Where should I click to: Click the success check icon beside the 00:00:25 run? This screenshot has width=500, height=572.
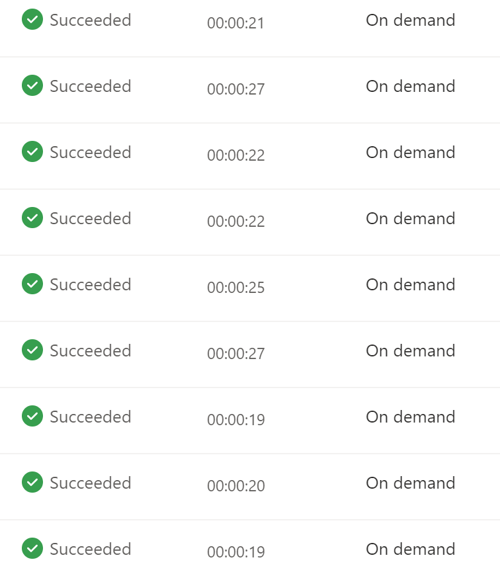click(32, 284)
